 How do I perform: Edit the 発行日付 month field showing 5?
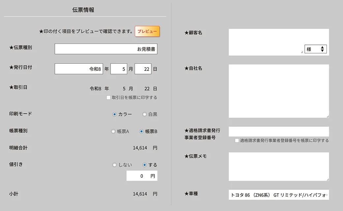coord(119,69)
